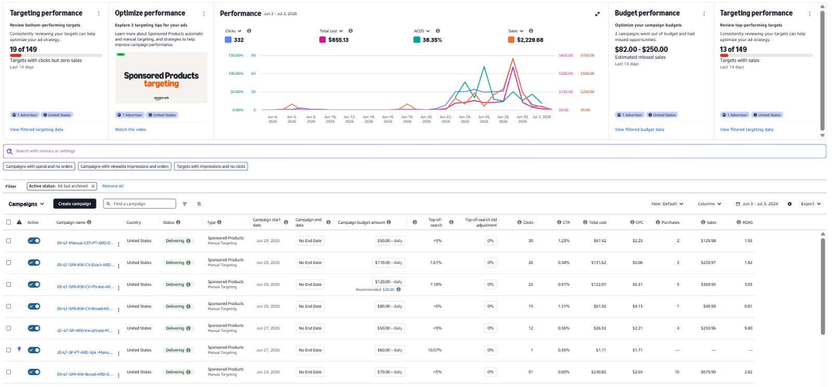
Task: Click the filter icon beside campaign search
Action: pos(185,204)
